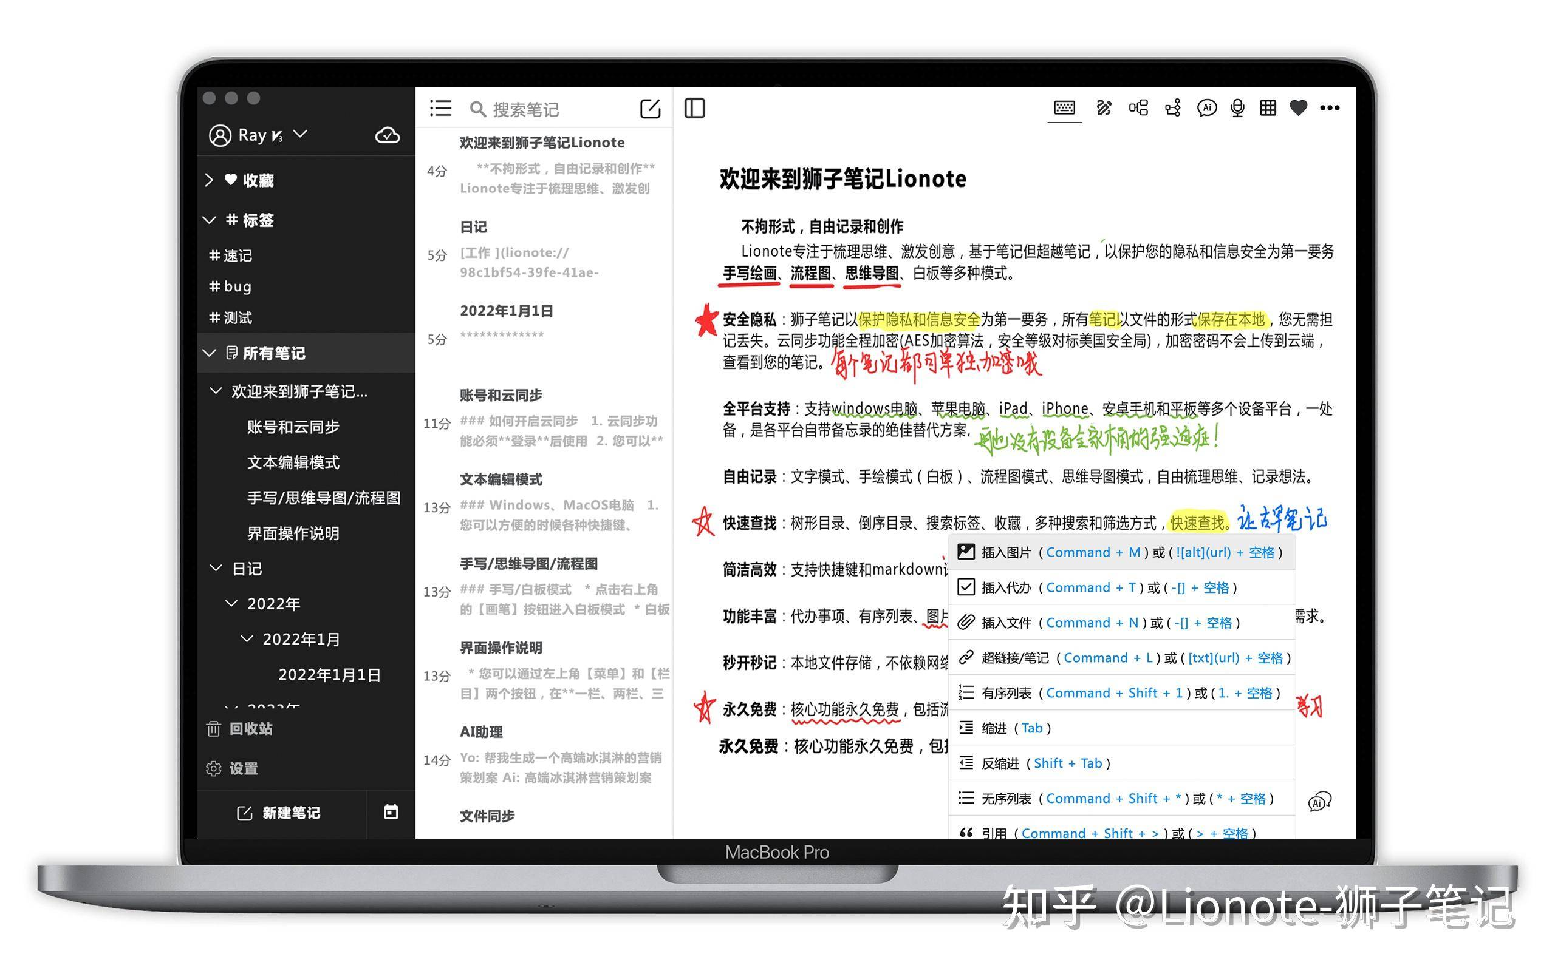Choose 插入代办 from the popup menu
Image resolution: width=1555 pixels, height=971 pixels.
pos(1121,587)
